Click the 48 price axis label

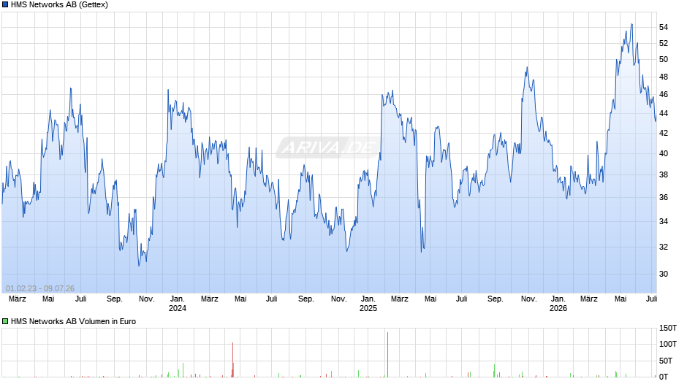tap(664, 77)
